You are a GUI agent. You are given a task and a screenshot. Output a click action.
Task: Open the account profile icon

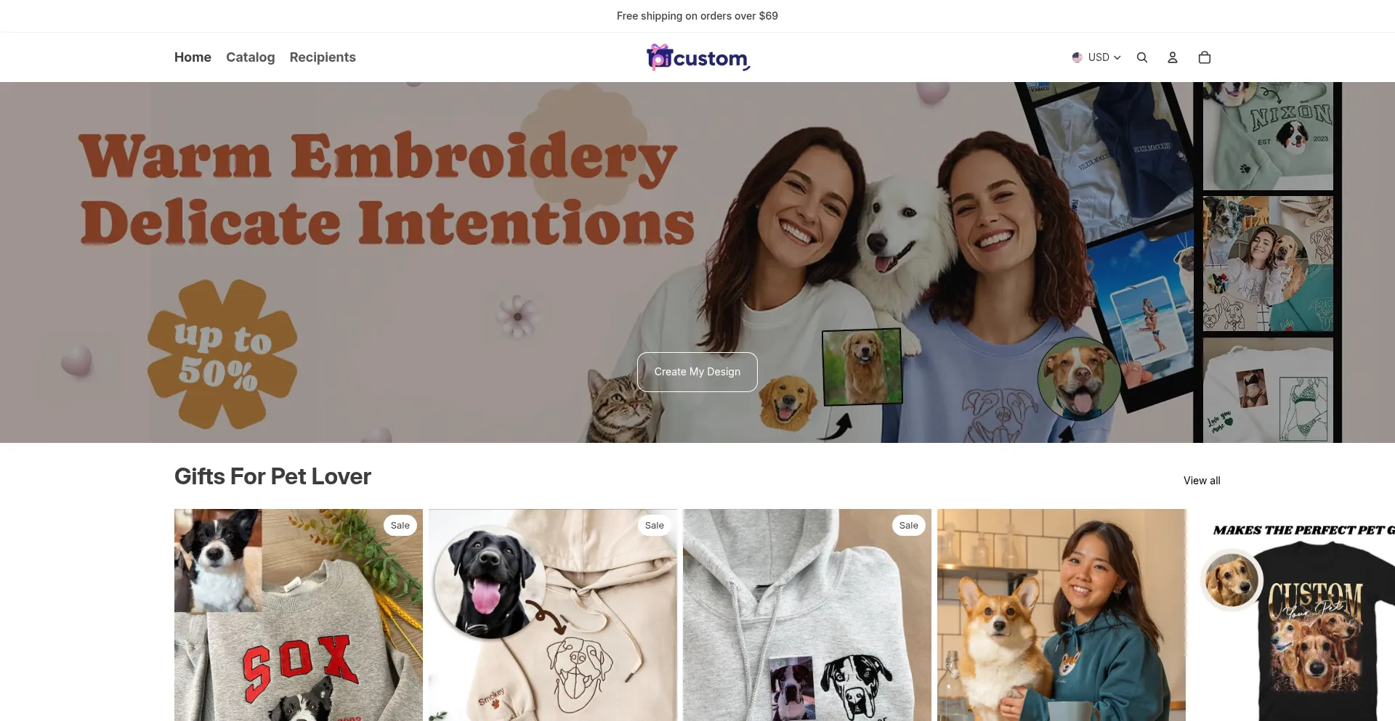1173,57
